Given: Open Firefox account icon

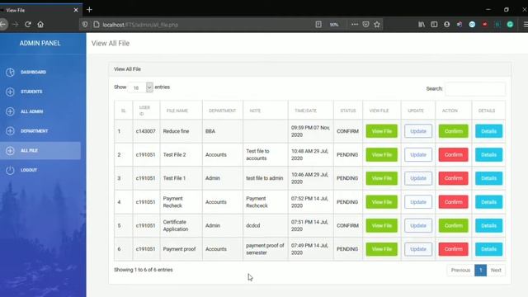Looking at the screenshot, I should click(x=447, y=24).
